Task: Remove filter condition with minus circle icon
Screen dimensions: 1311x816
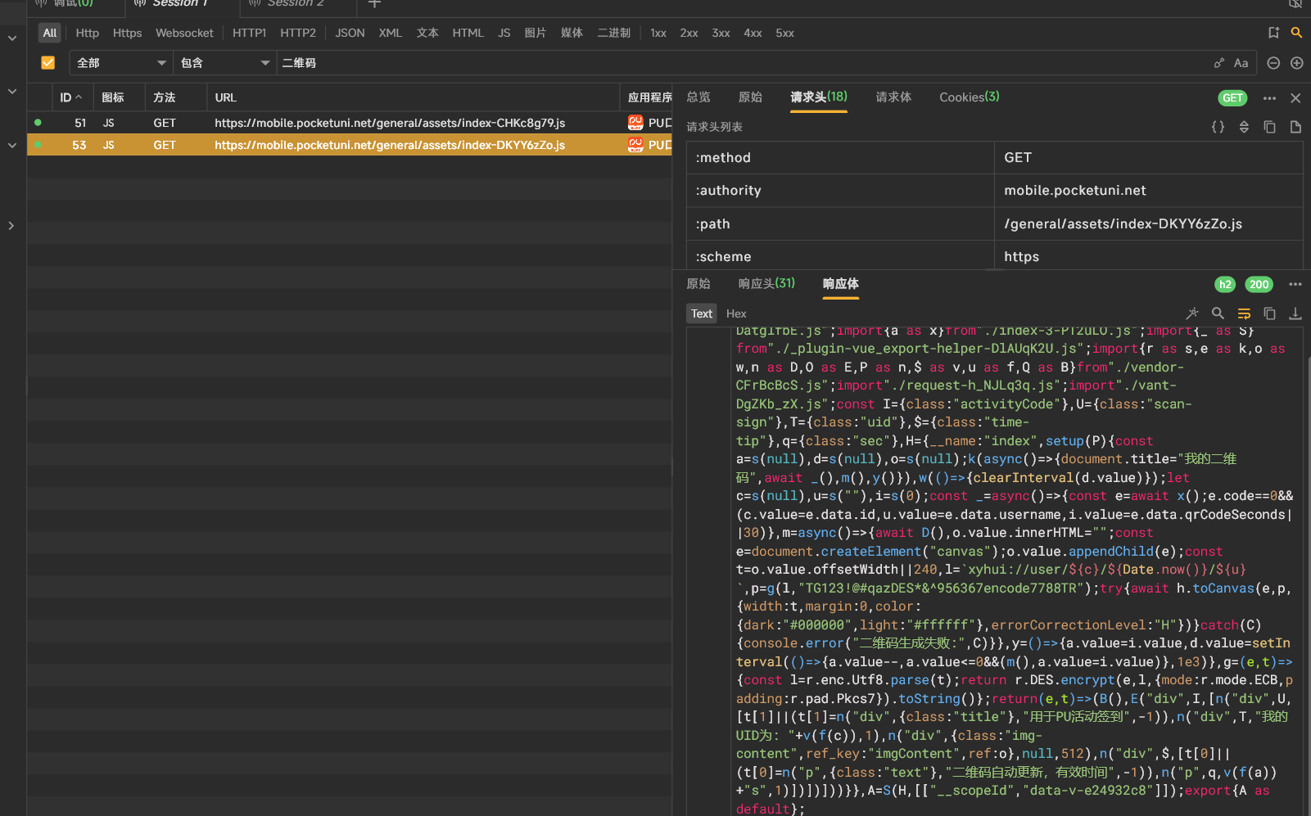Action: pos(1273,63)
